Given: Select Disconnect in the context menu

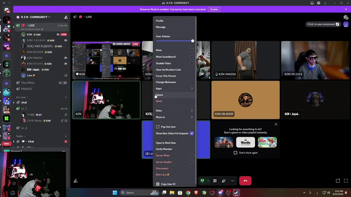Looking at the screenshot, I should tap(174, 169).
